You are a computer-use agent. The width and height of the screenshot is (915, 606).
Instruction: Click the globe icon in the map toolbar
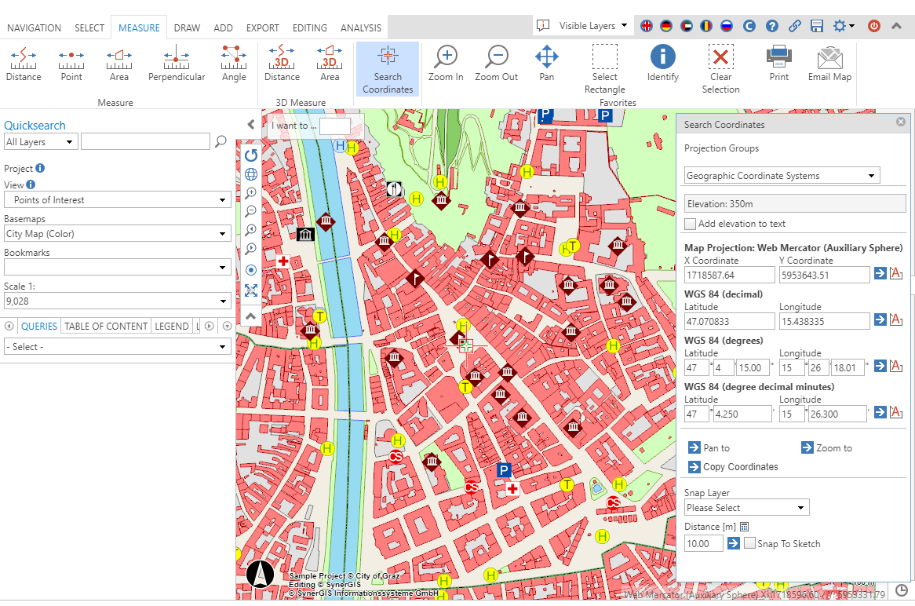pyautogui.click(x=251, y=173)
